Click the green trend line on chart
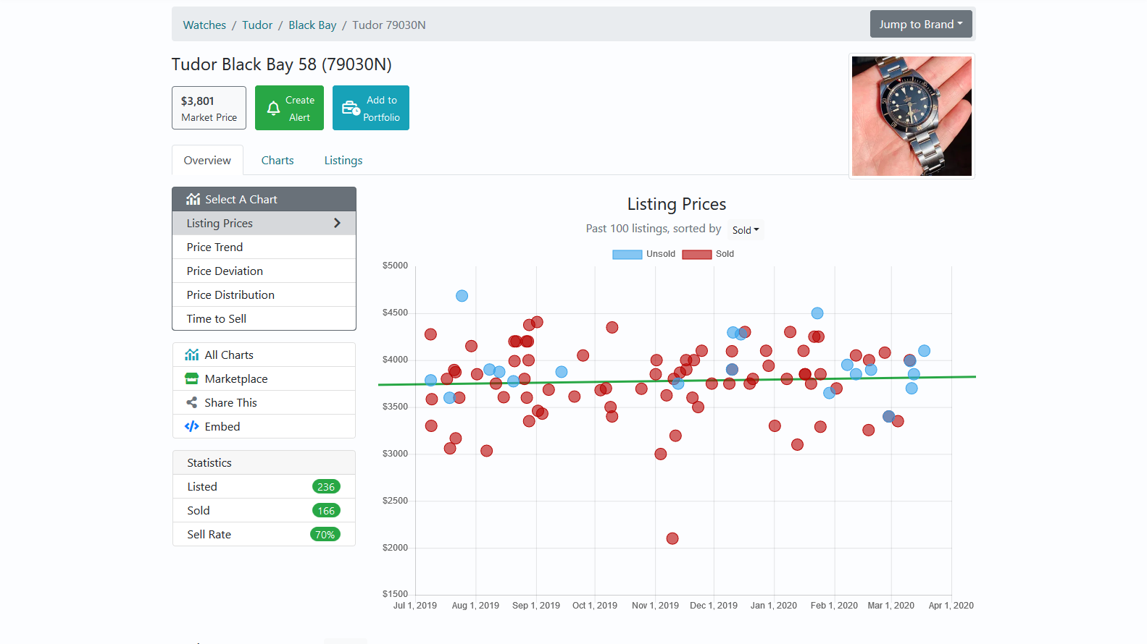This screenshot has width=1147, height=644. tap(677, 381)
